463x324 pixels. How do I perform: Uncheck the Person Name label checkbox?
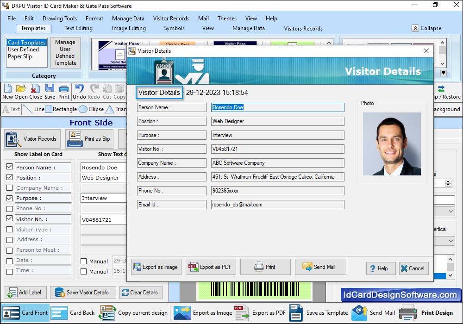point(9,167)
